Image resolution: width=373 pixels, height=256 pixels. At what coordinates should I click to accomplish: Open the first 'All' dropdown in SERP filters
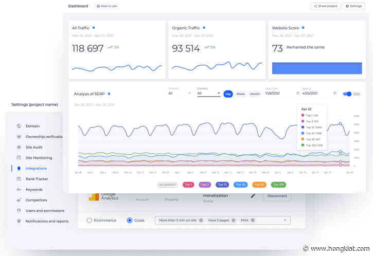tap(180, 93)
